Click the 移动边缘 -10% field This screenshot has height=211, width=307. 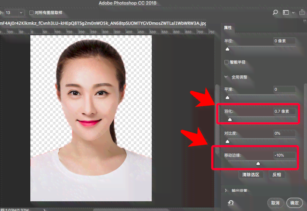(x=284, y=155)
